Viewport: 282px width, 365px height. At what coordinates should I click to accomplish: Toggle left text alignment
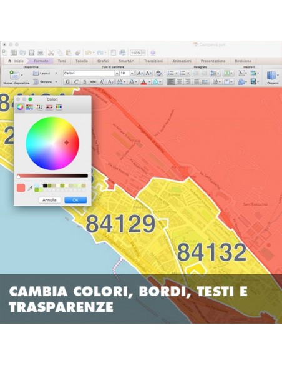pyautogui.click(x=171, y=82)
